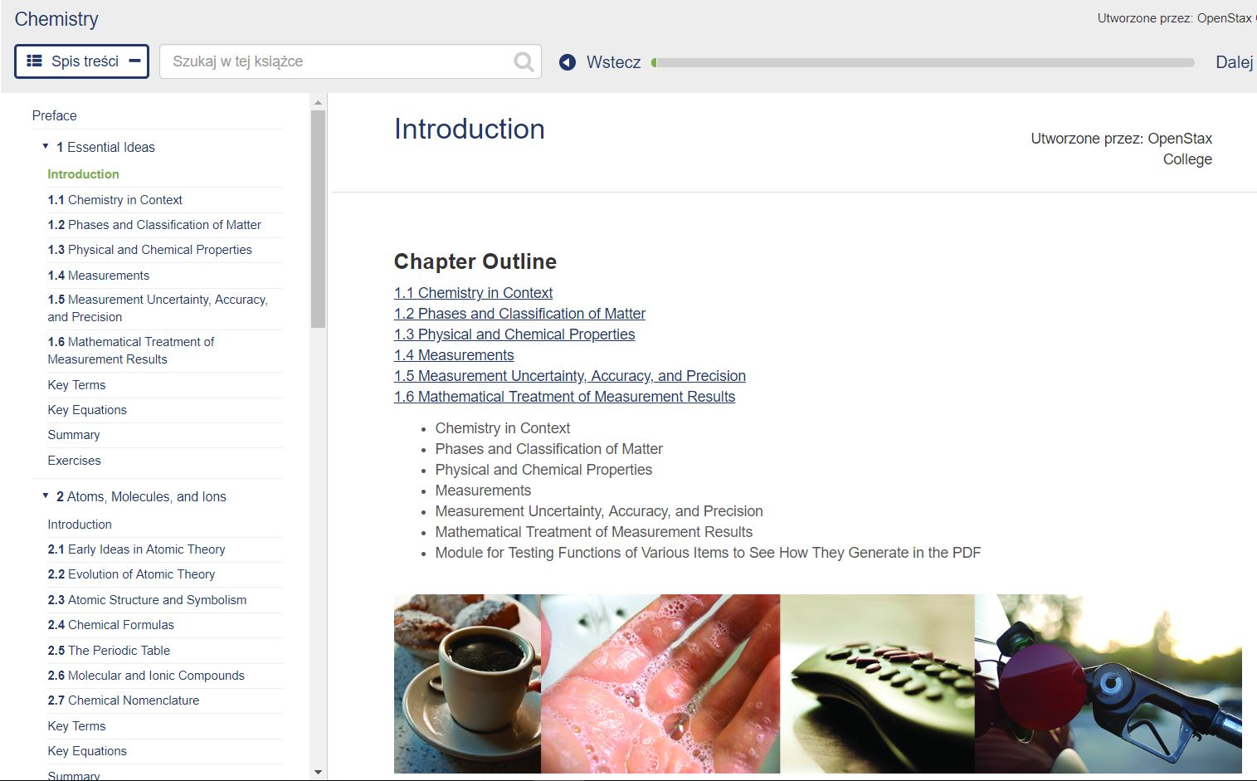Image resolution: width=1257 pixels, height=781 pixels.
Task: Click the search magnifier icon
Action: [x=524, y=61]
